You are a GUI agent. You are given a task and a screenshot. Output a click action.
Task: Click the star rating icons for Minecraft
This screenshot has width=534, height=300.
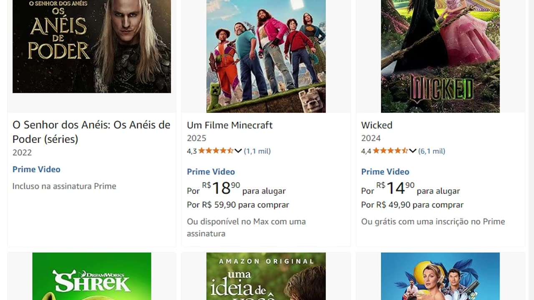216,151
